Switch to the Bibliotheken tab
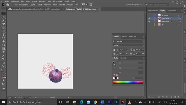 click(x=172, y=10)
